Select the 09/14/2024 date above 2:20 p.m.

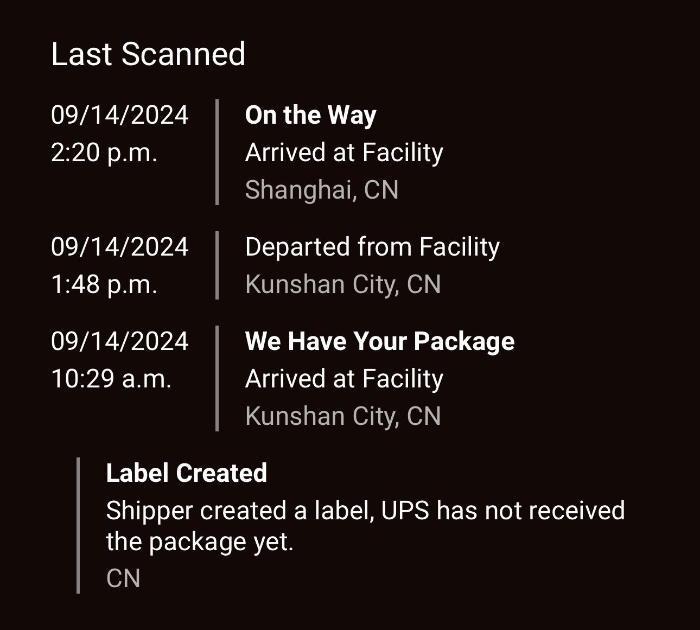coord(120,115)
